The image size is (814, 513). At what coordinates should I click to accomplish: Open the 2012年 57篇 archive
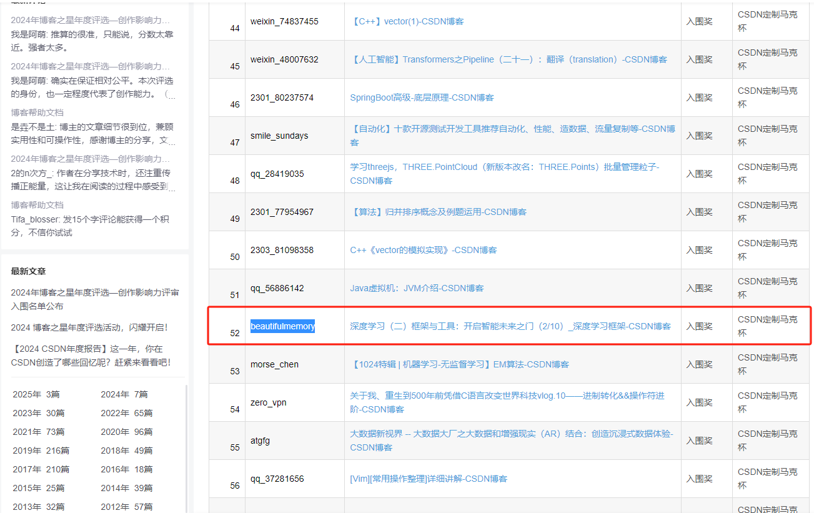[x=127, y=507]
